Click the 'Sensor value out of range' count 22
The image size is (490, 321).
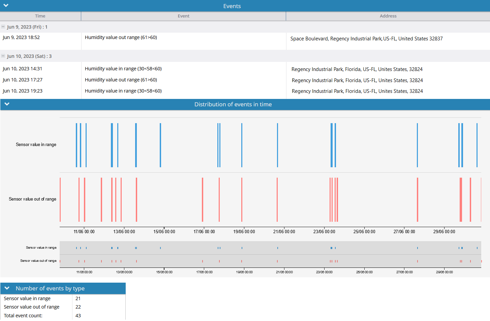[78, 307]
